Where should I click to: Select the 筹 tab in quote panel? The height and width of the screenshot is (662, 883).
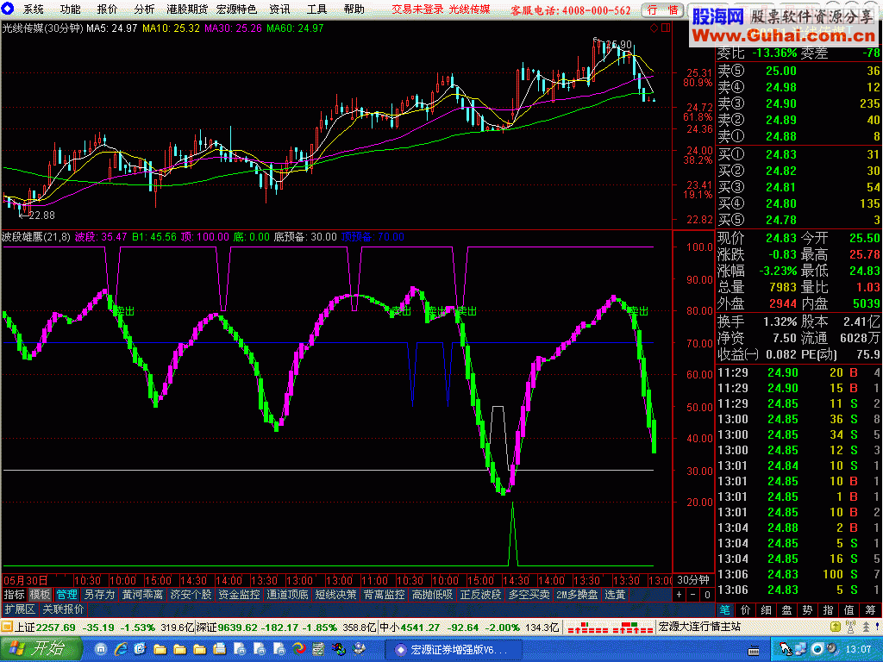click(x=871, y=609)
